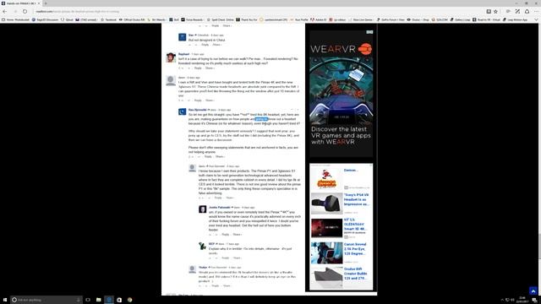541x304 pixels.
Task: Expand Share under Justin's comment
Action: [x=237, y=235]
